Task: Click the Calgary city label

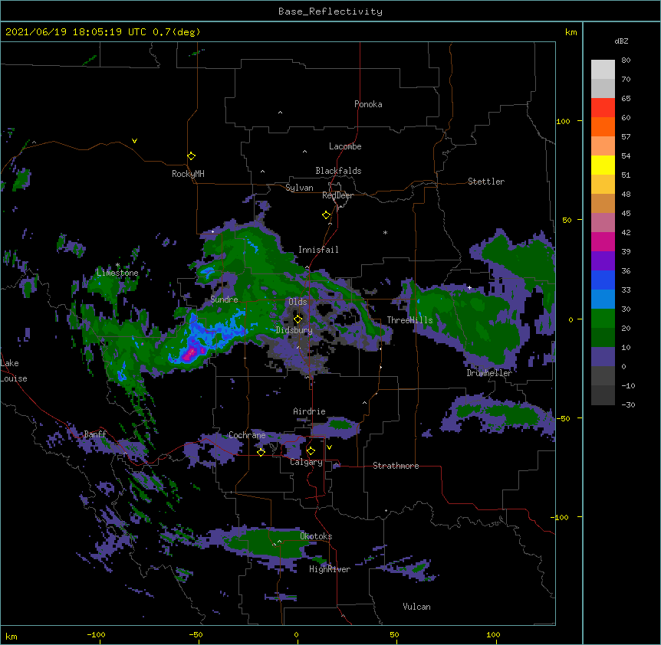Action: (307, 462)
